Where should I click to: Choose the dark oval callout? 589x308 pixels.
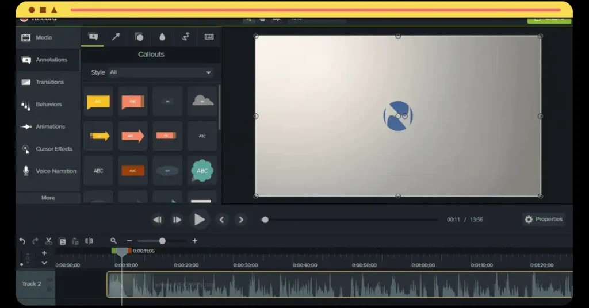pyautogui.click(x=167, y=171)
